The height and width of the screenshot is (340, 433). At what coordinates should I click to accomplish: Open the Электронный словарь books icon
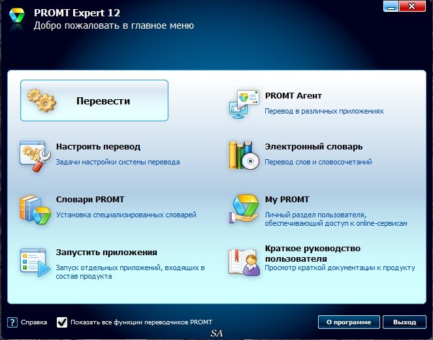point(244,155)
